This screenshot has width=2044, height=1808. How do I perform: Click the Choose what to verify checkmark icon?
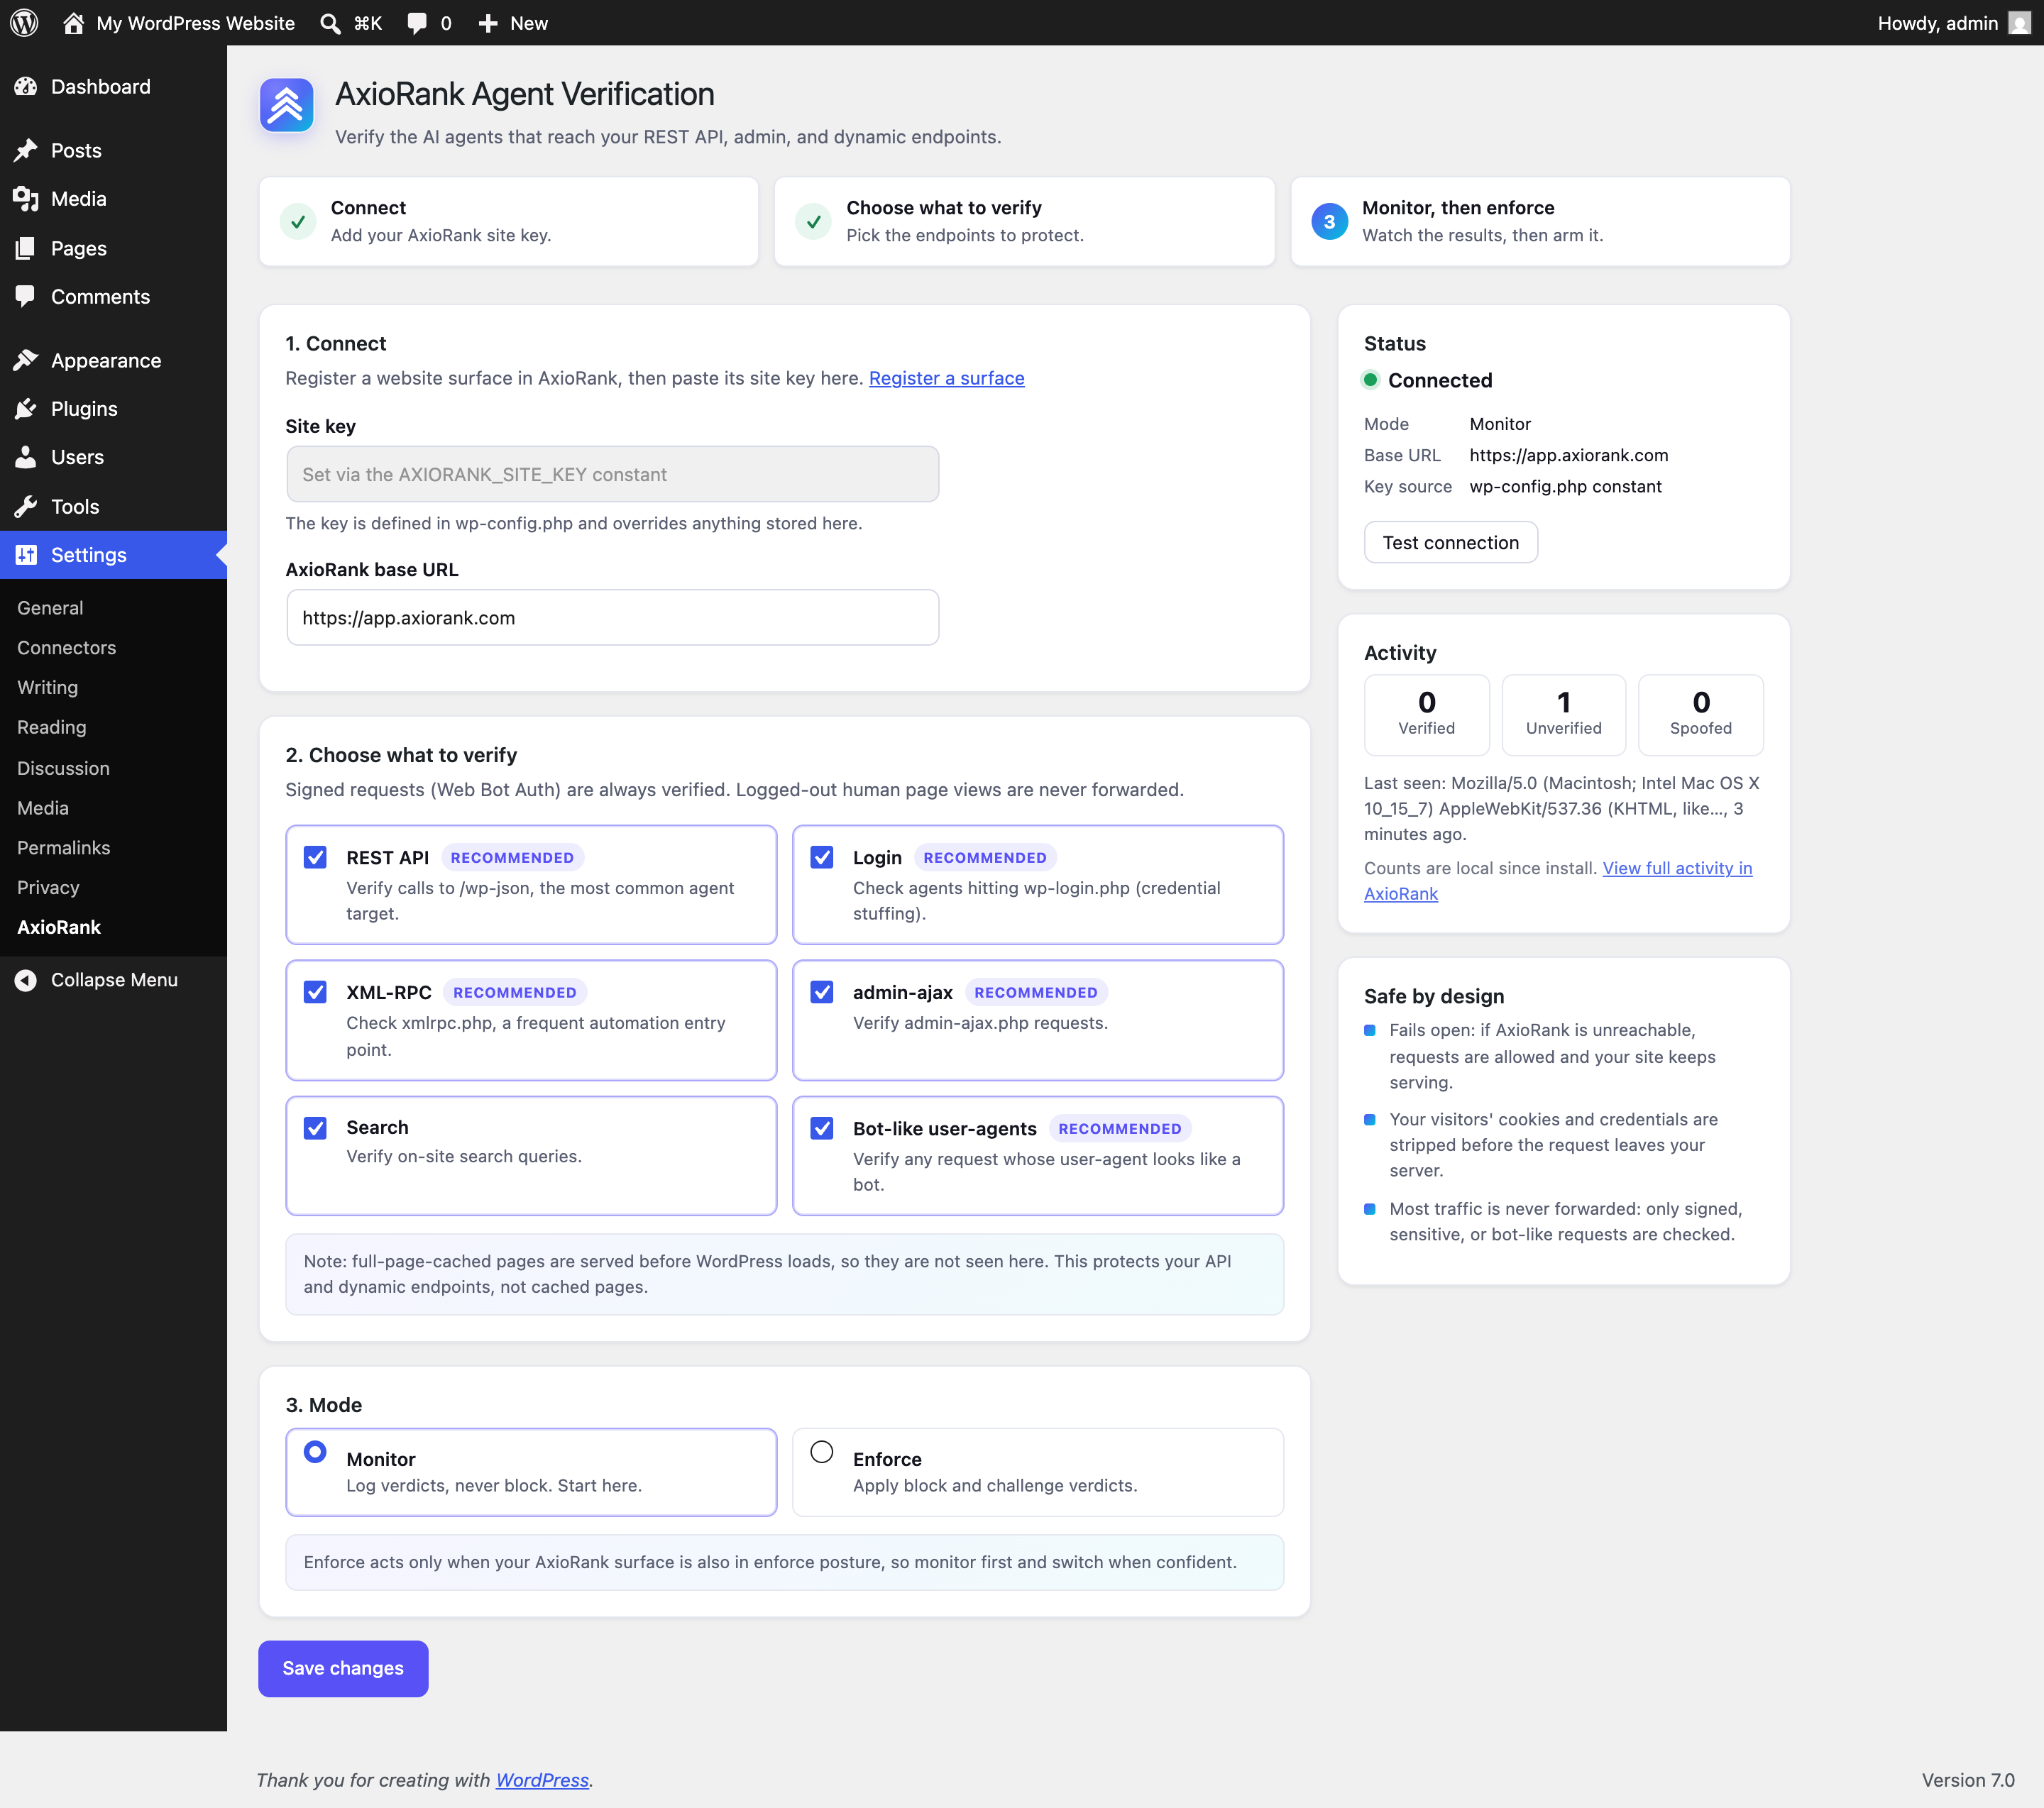814,222
